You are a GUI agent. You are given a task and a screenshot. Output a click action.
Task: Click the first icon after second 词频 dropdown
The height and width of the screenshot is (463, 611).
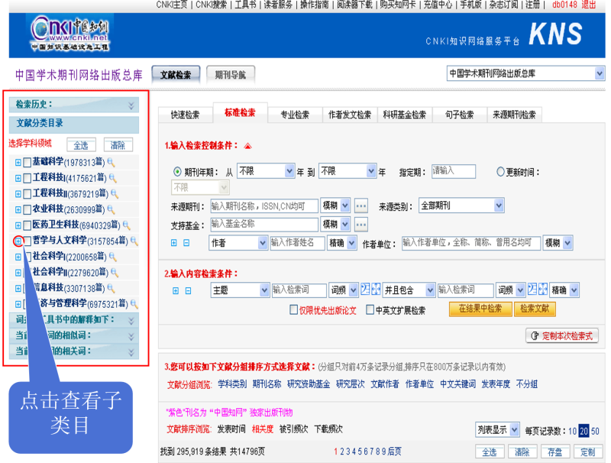[532, 289]
